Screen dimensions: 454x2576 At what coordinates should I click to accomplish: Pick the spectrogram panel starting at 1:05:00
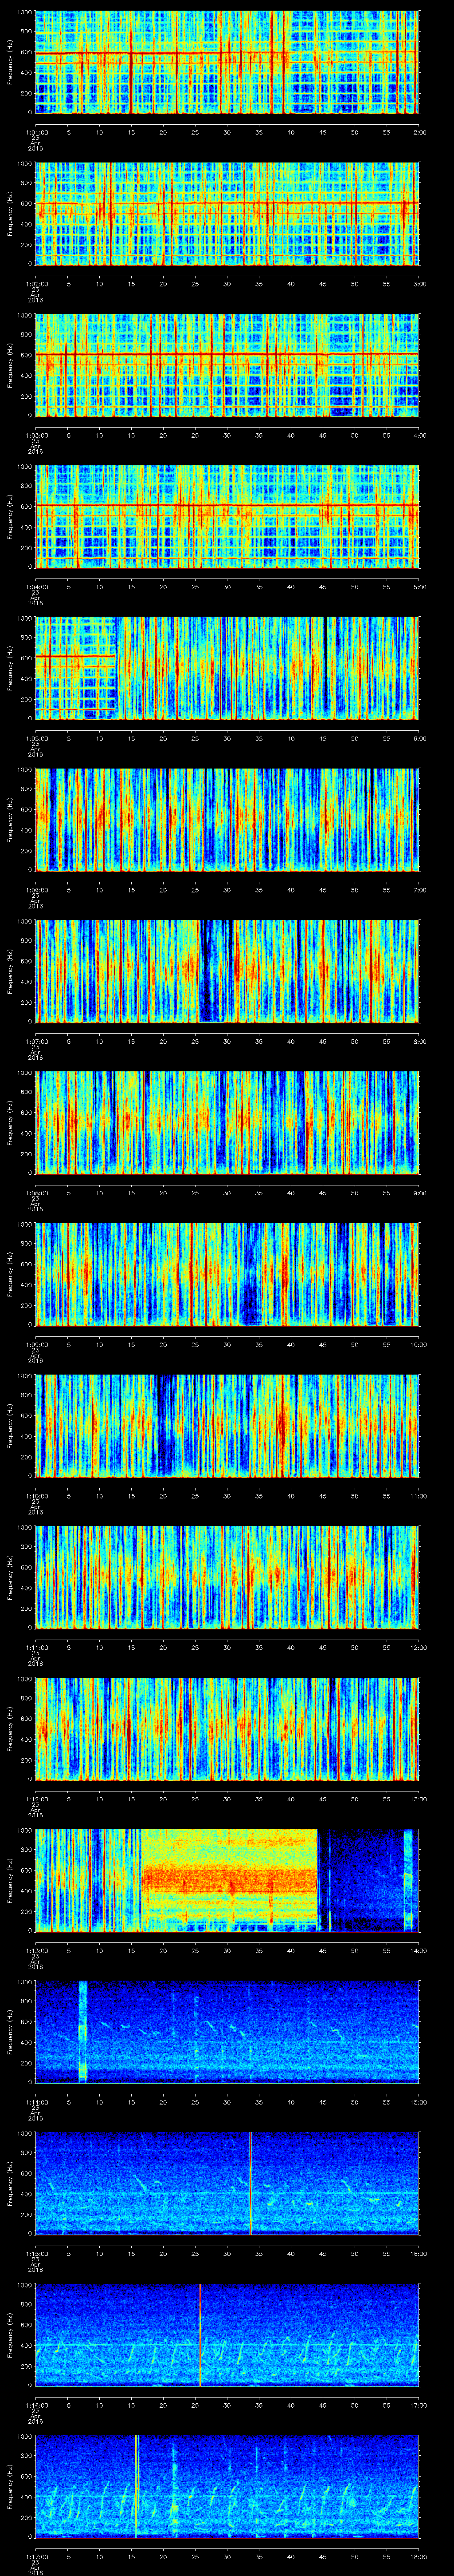[x=227, y=669]
